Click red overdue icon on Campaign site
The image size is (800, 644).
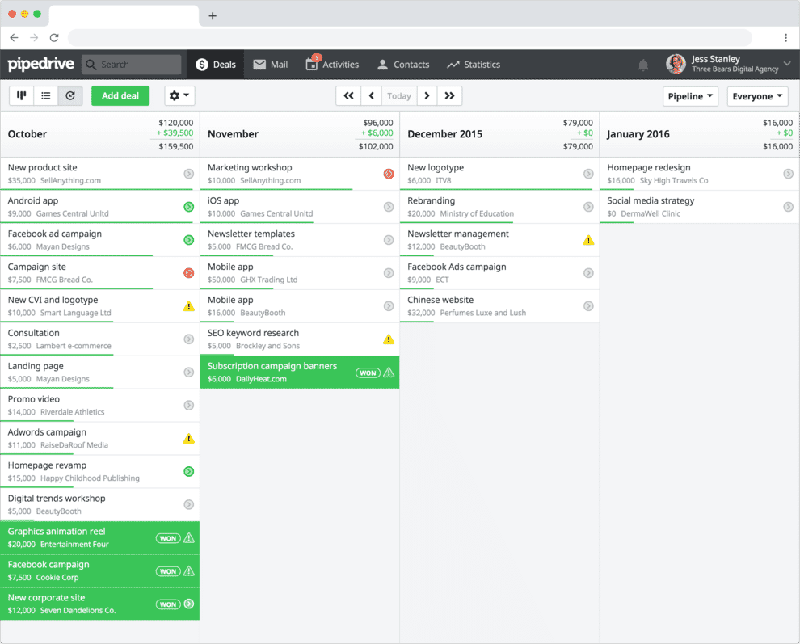pos(189,273)
